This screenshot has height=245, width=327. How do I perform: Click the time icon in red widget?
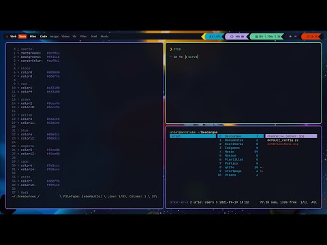tap(308, 37)
